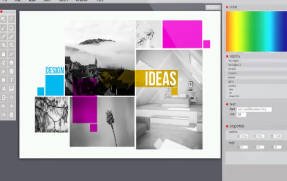The width and height of the screenshot is (287, 181).
Task: Collapse the properties panel via its red dot
Action: 227,126
